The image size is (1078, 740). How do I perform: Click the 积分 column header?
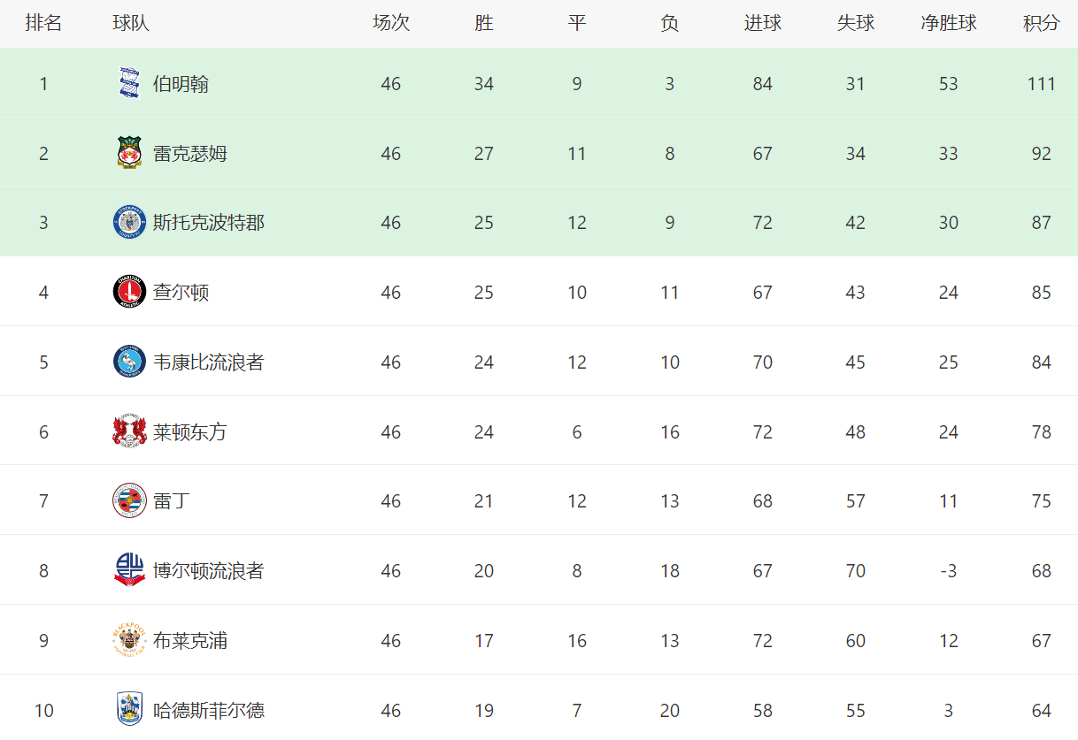pyautogui.click(x=1041, y=24)
